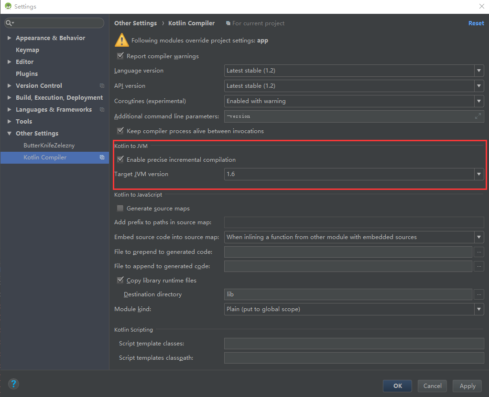Image resolution: width=489 pixels, height=397 pixels.
Task: Enable Generate source maps checkbox
Action: tap(120, 209)
